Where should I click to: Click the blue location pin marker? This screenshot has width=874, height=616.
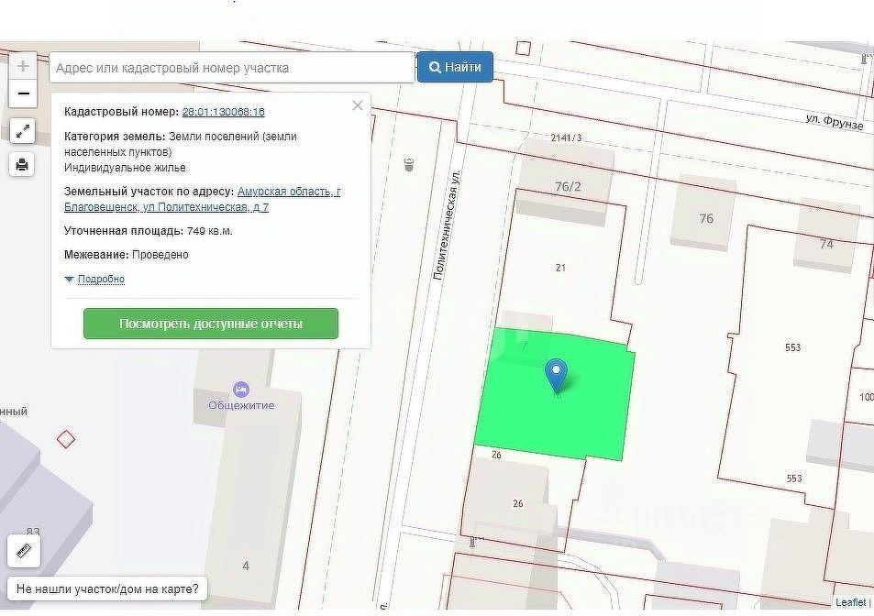click(556, 377)
